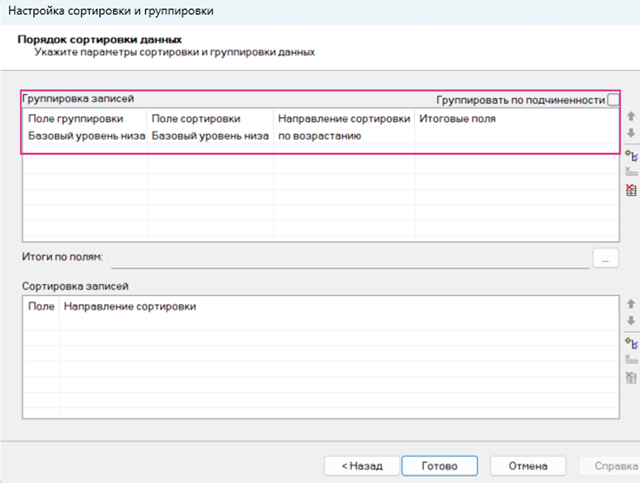Select 'Базовый уровень низа' in Поле группировки column
This screenshot has height=483, width=640.
point(86,136)
